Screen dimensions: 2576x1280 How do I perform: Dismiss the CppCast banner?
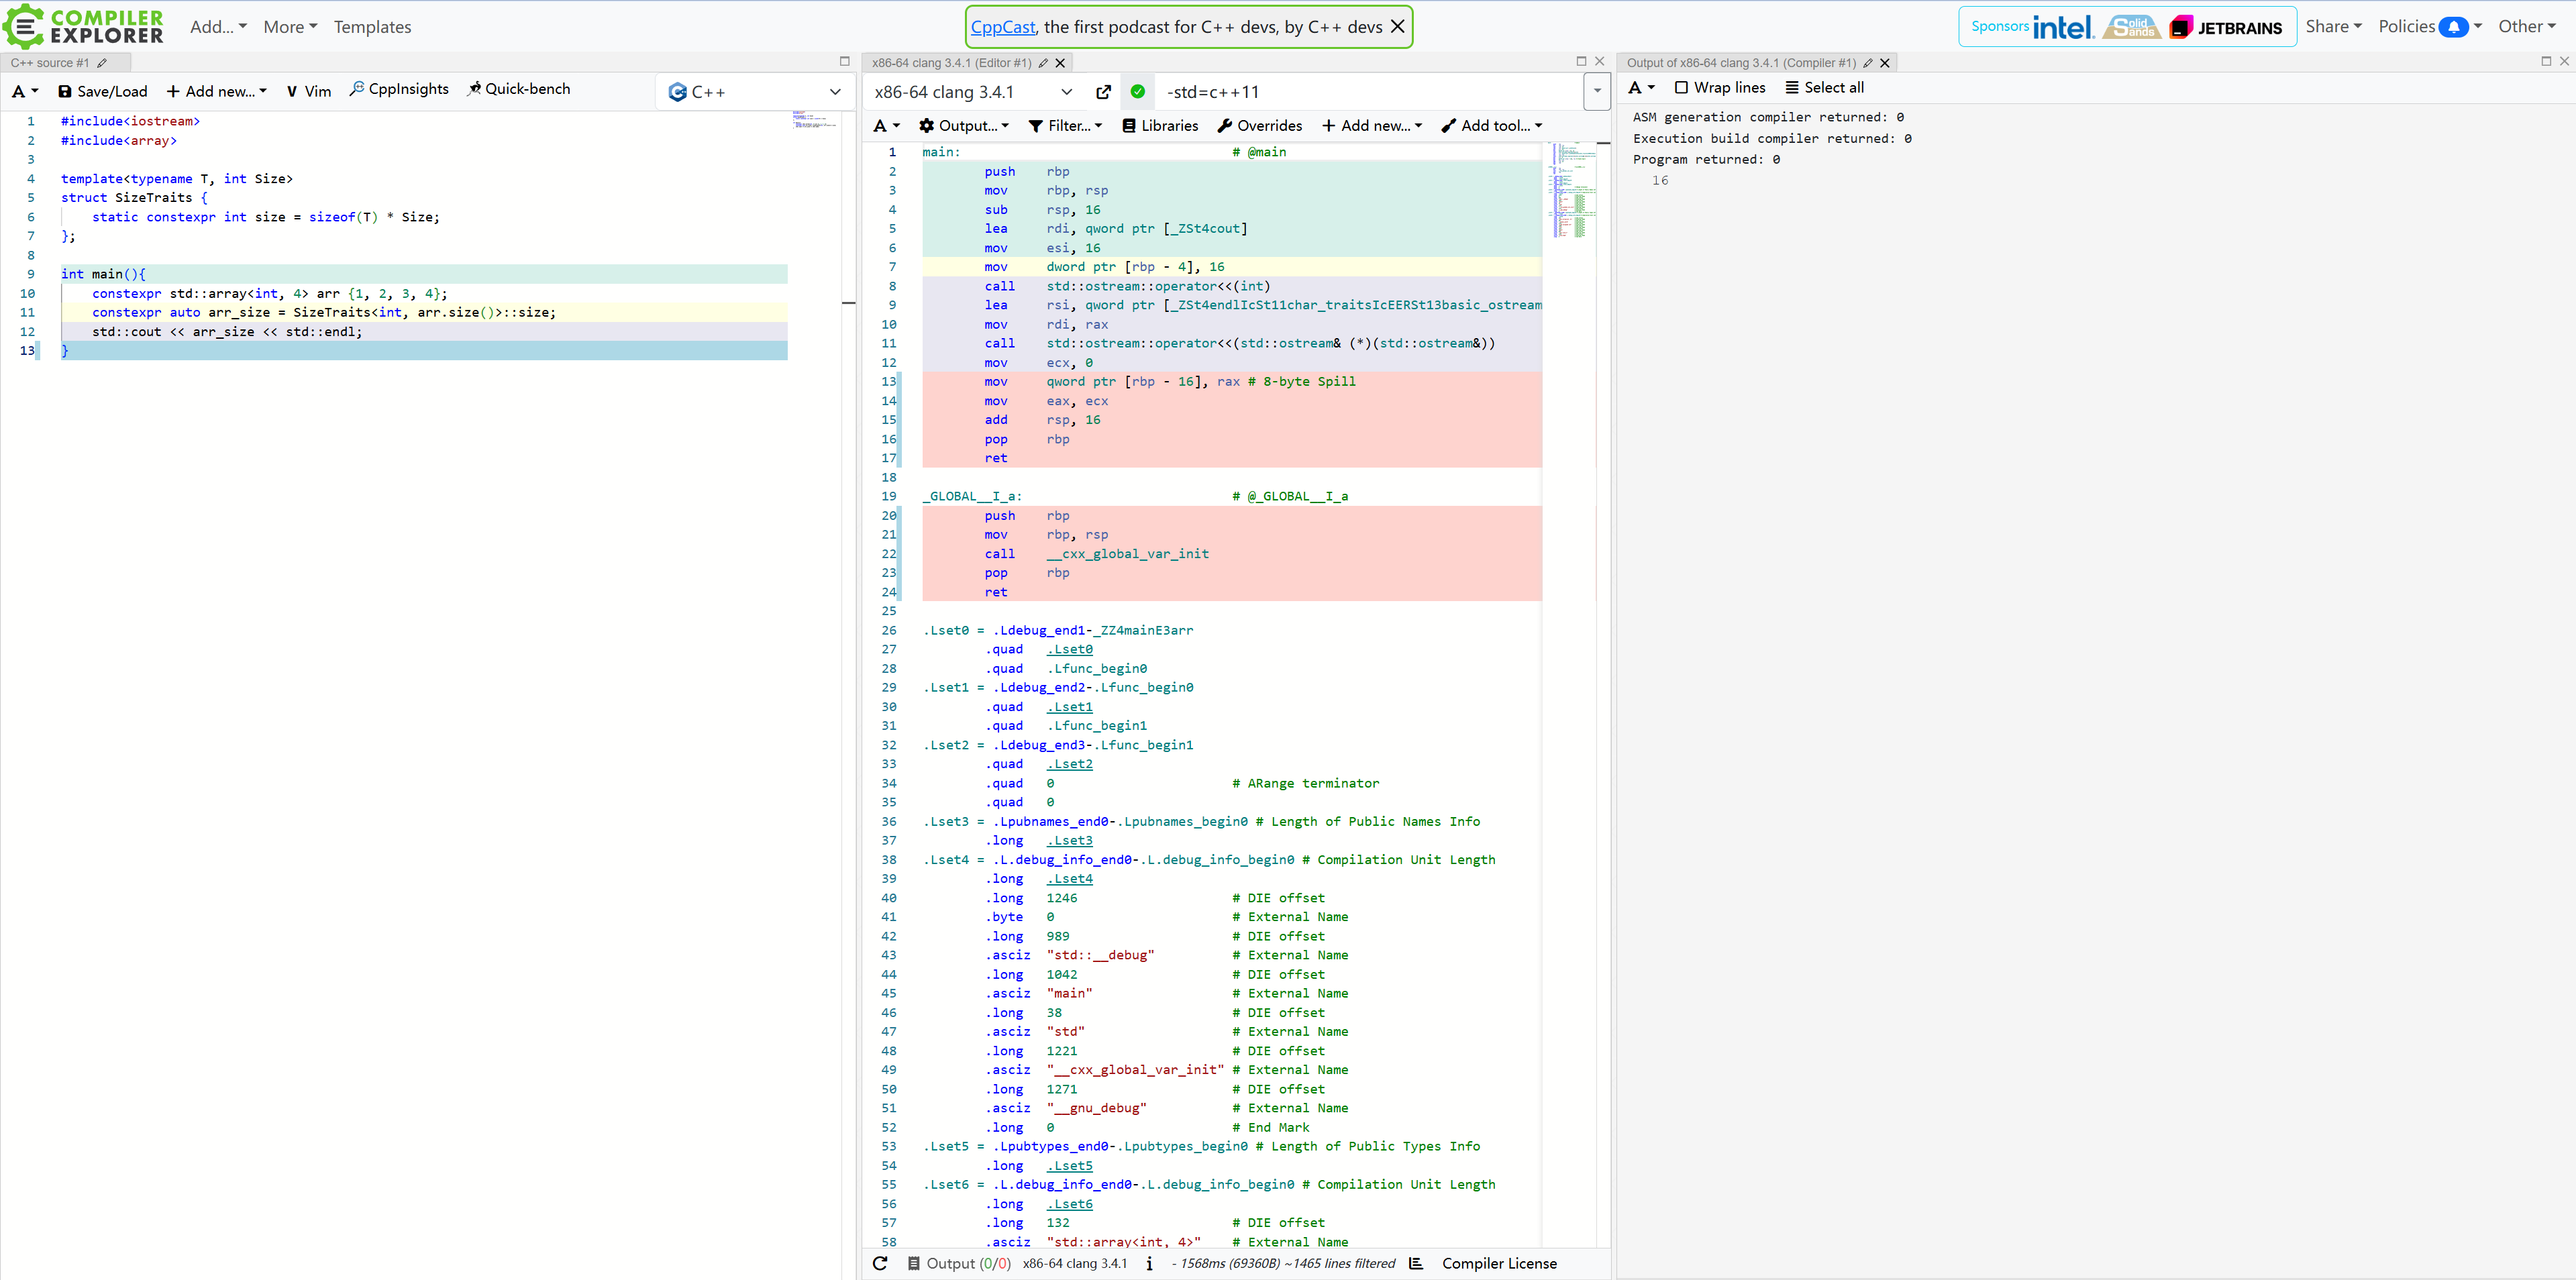coord(1398,27)
